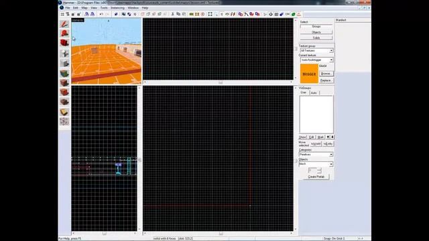Click the Replace texture button
Viewport: 429px width, 241px height.
pos(326,80)
